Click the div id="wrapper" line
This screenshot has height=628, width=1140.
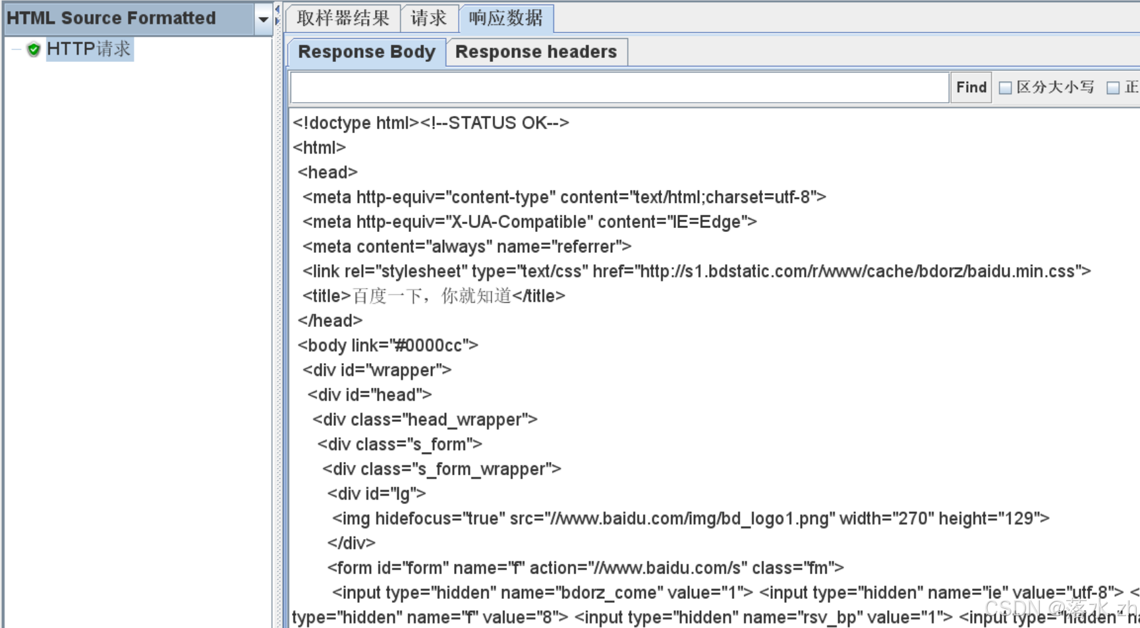point(377,370)
